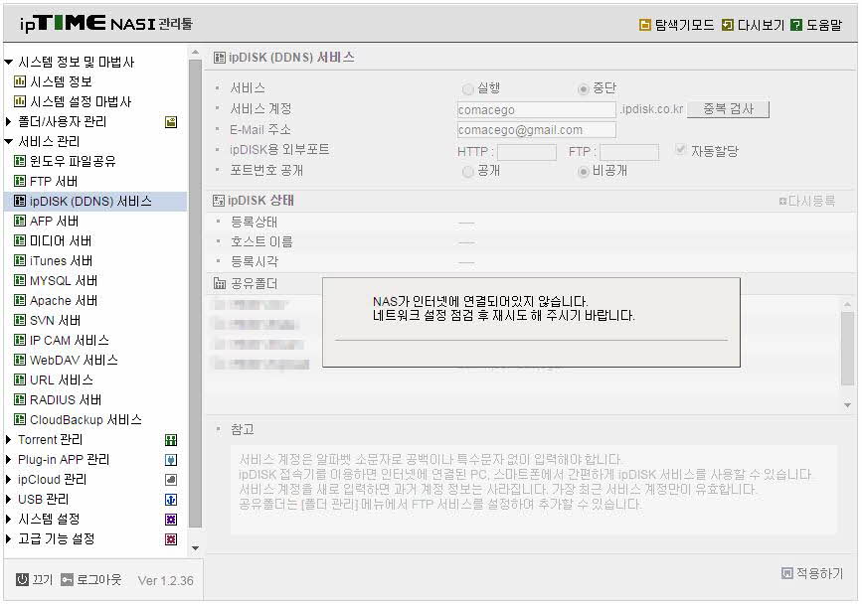Click the 다시등록 re-register icon
The width and height of the screenshot is (862, 604).
coord(782,202)
